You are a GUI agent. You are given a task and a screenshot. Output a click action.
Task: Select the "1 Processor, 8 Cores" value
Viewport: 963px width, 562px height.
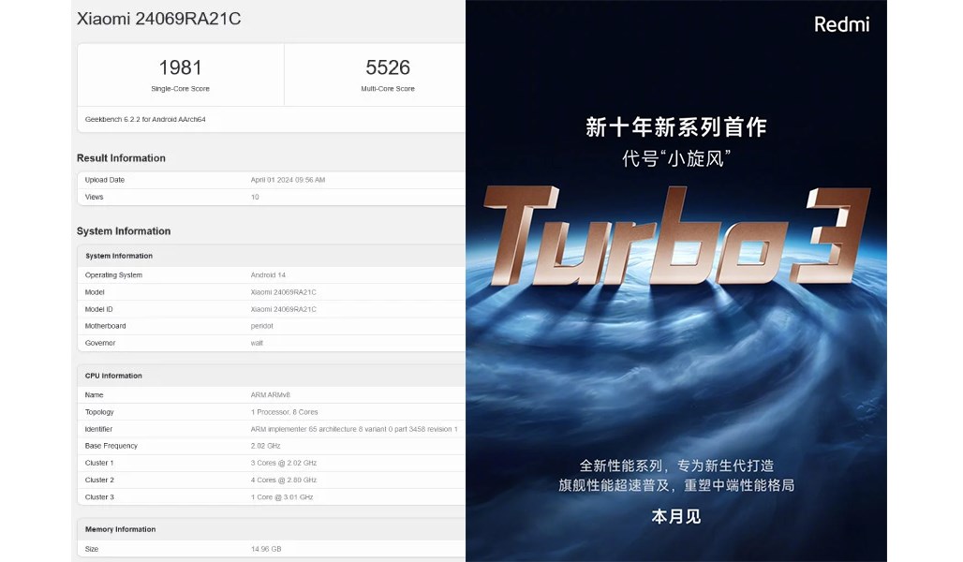(x=285, y=412)
